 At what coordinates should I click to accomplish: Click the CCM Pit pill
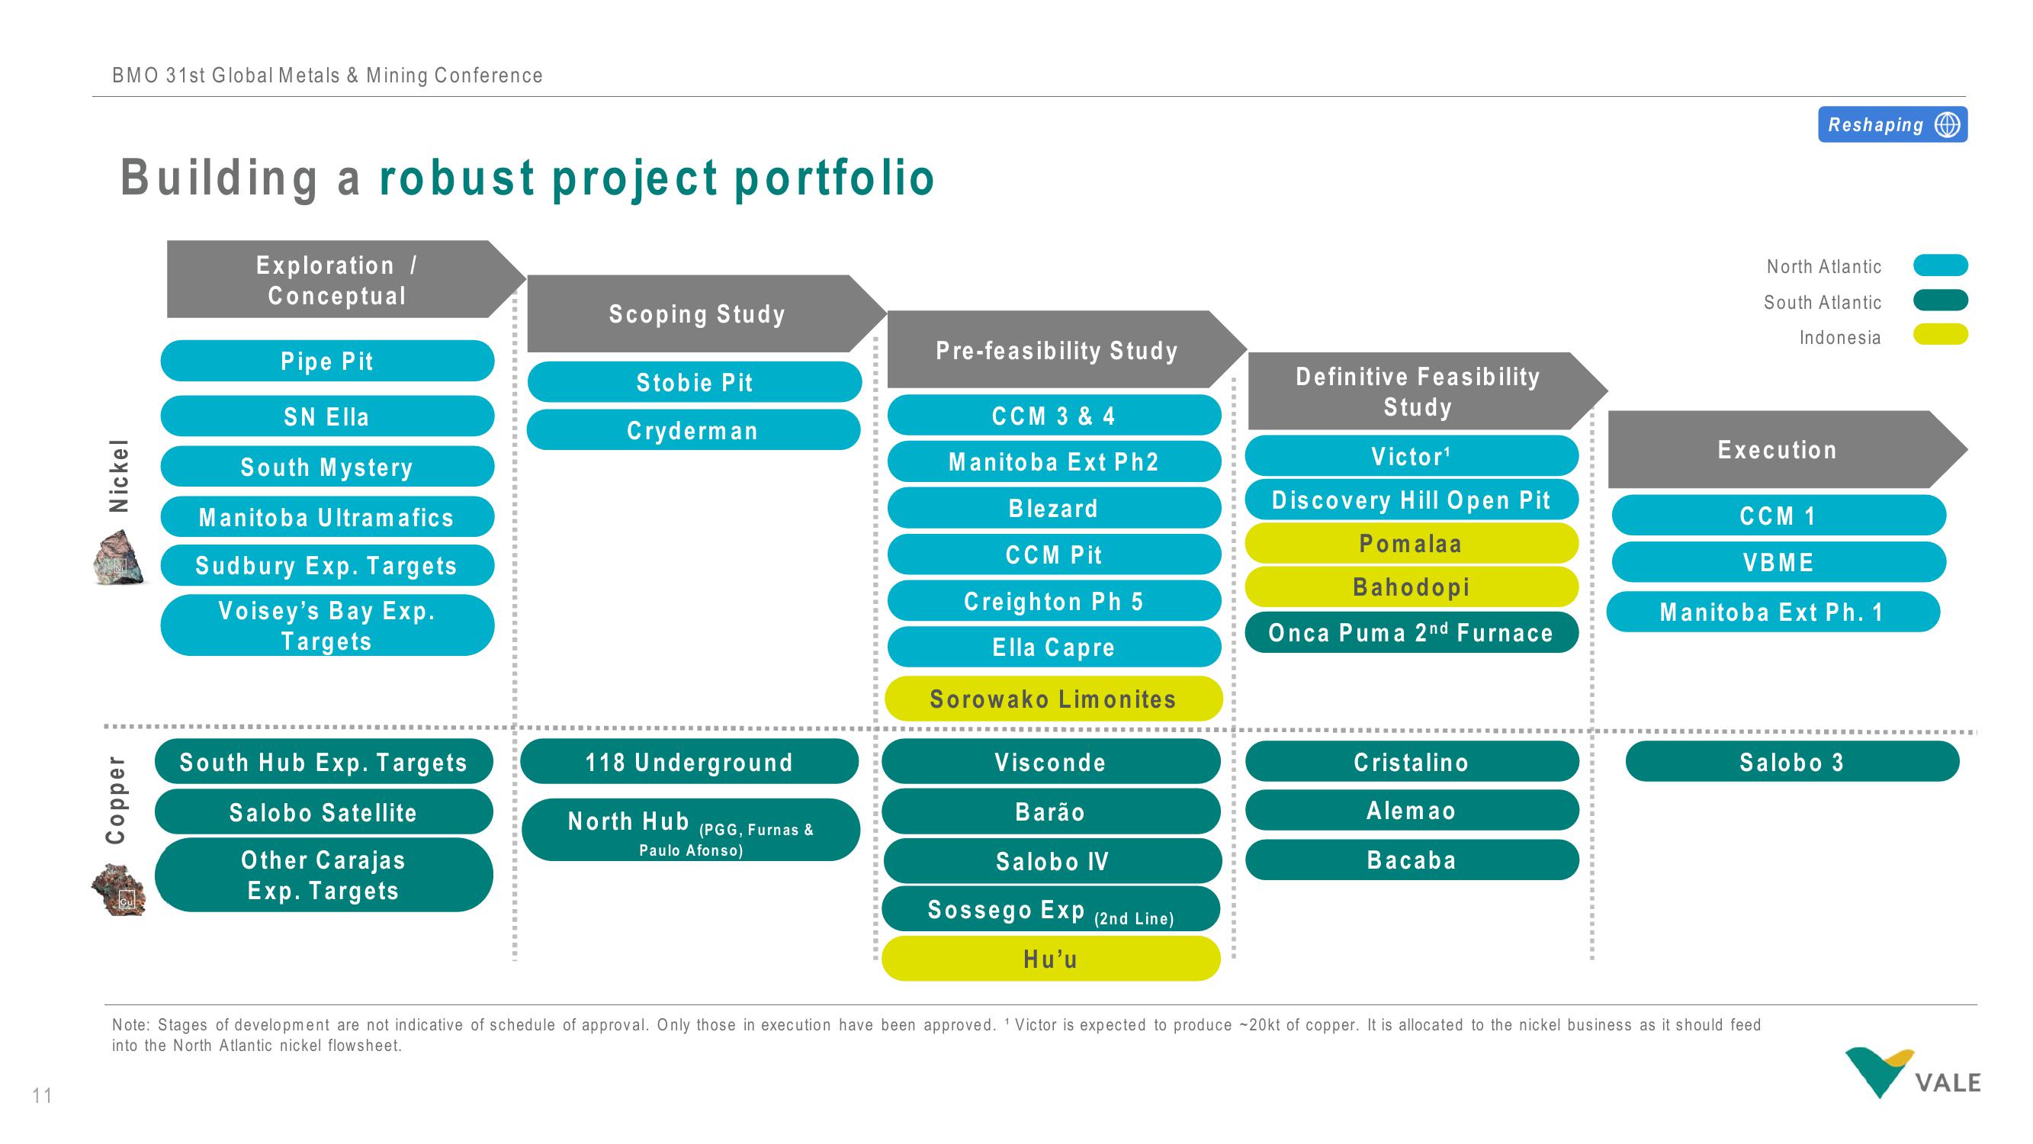[1055, 554]
